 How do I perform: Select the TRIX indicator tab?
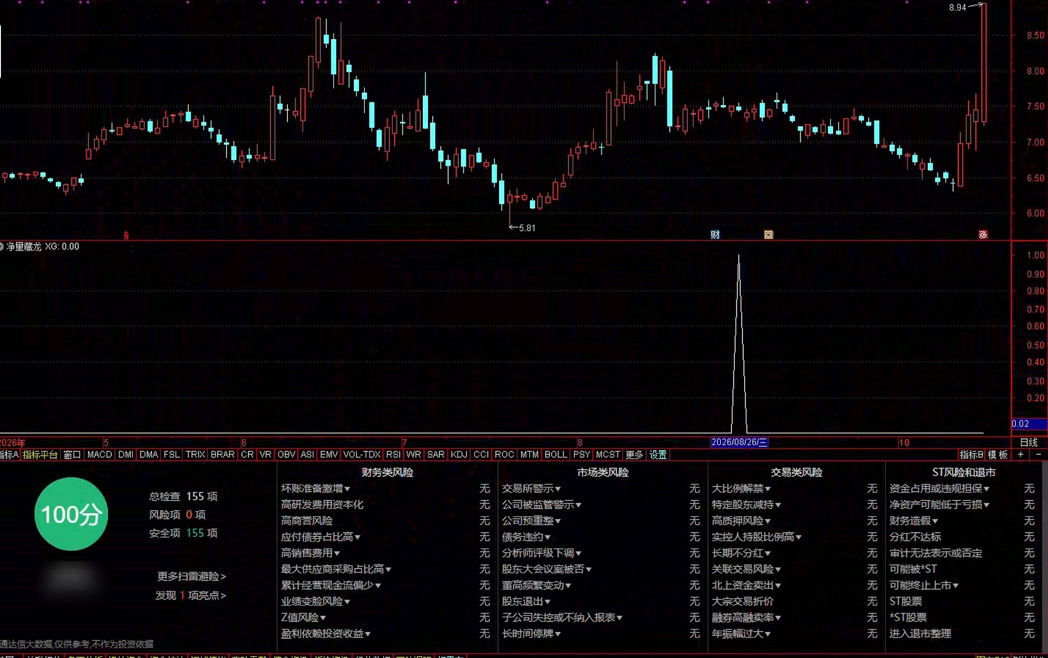(195, 455)
